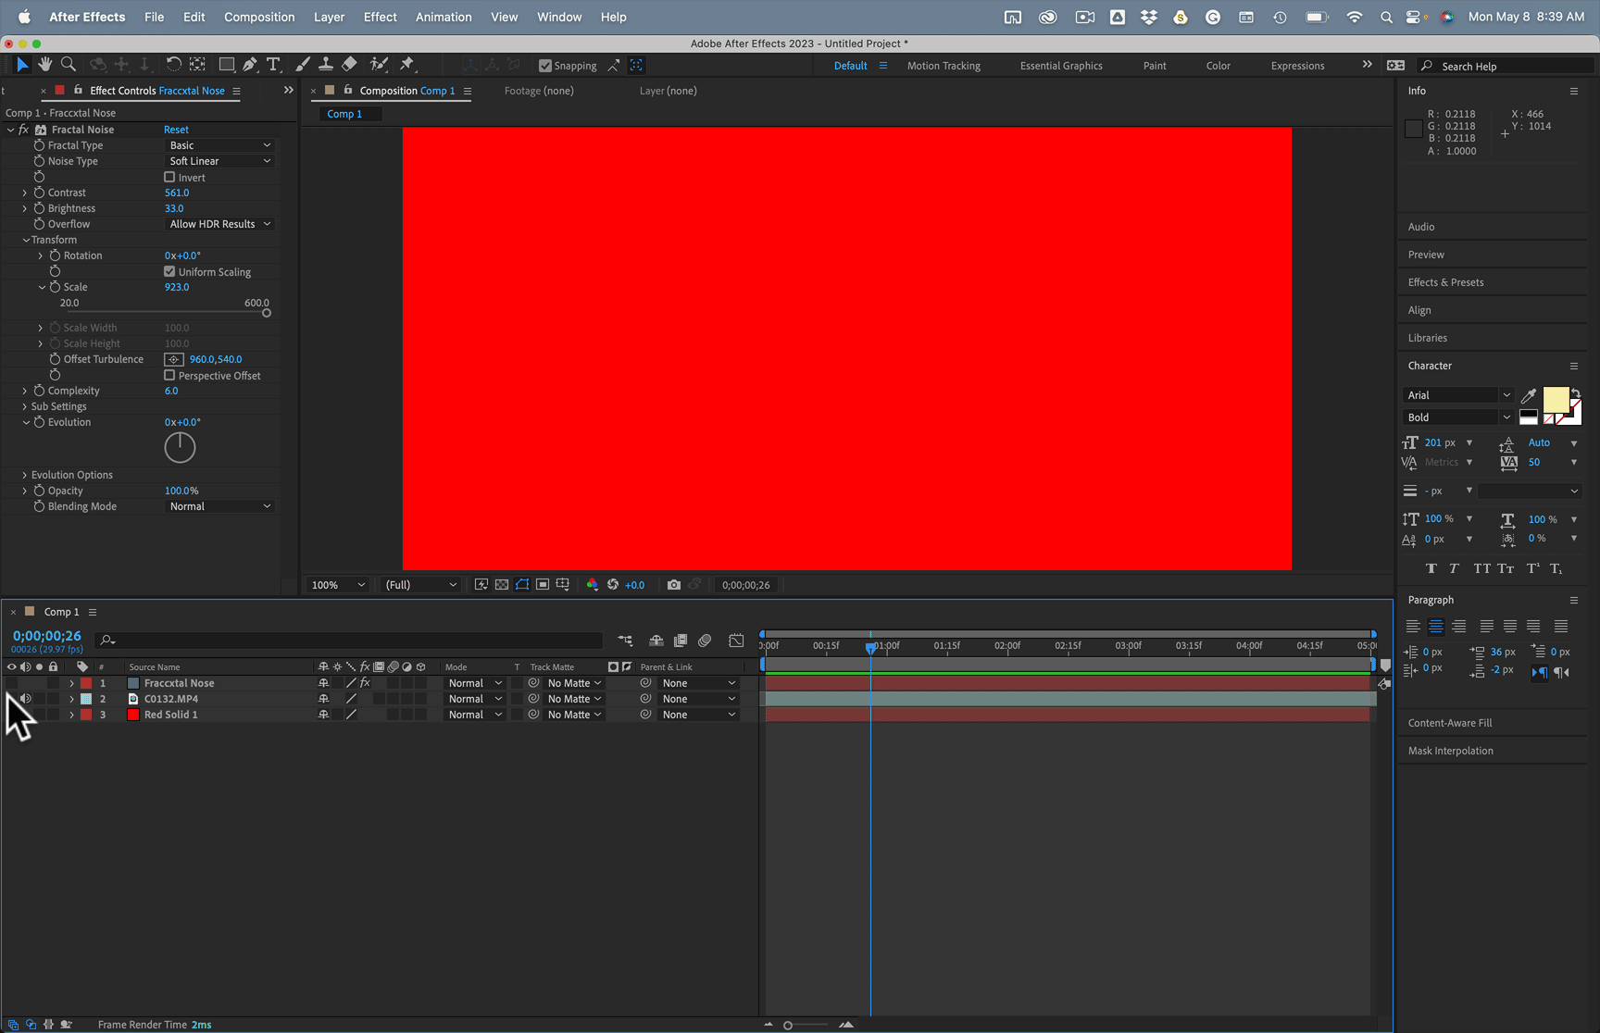The height and width of the screenshot is (1033, 1600).
Task: Select the Pen tool
Action: point(250,65)
